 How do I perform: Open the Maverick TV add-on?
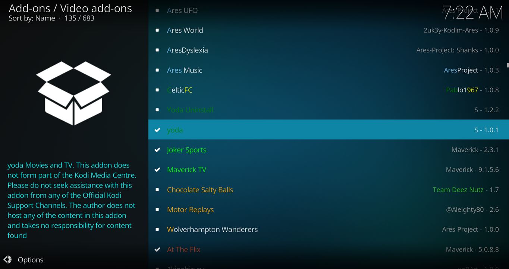coord(187,170)
